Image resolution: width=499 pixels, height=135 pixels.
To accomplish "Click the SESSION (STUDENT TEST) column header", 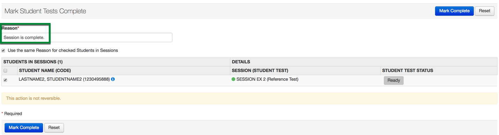I will pyautogui.click(x=260, y=71).
